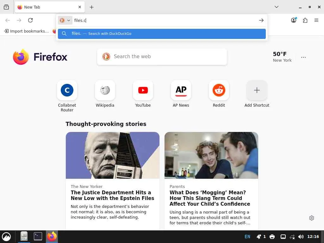
Task: Click the Search the web box
Action: 162,57
